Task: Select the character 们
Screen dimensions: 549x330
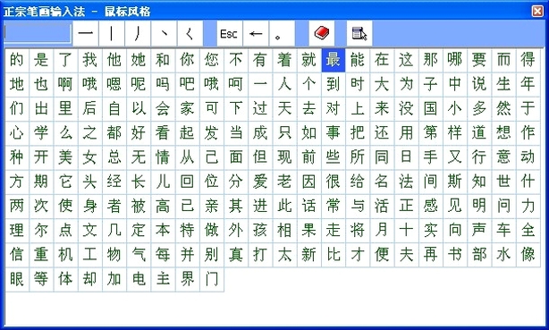Action: (17, 108)
